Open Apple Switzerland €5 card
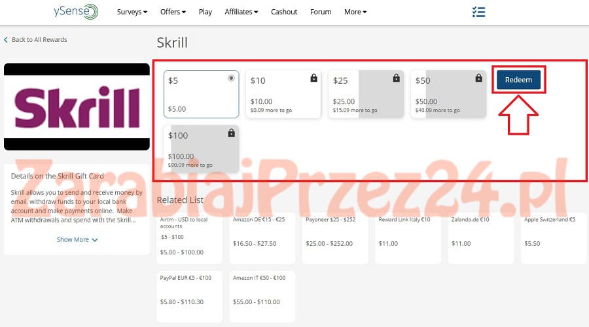This screenshot has height=327, width=589. coord(554,237)
